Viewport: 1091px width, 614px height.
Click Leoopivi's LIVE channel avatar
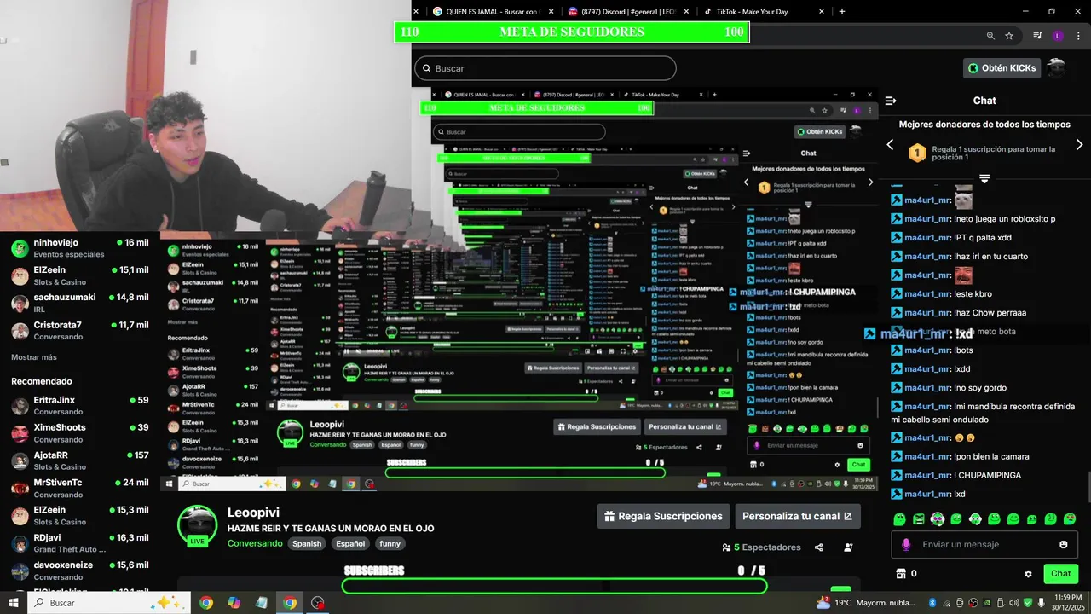[197, 524]
